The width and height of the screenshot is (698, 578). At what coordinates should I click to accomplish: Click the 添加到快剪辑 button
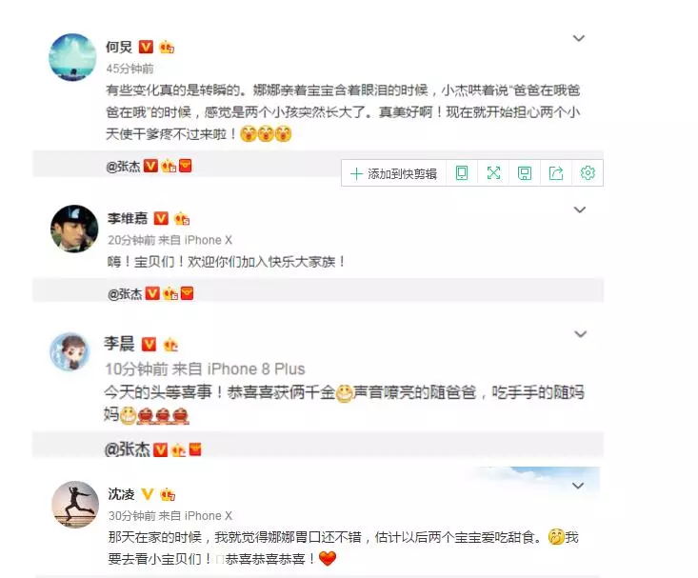(393, 173)
